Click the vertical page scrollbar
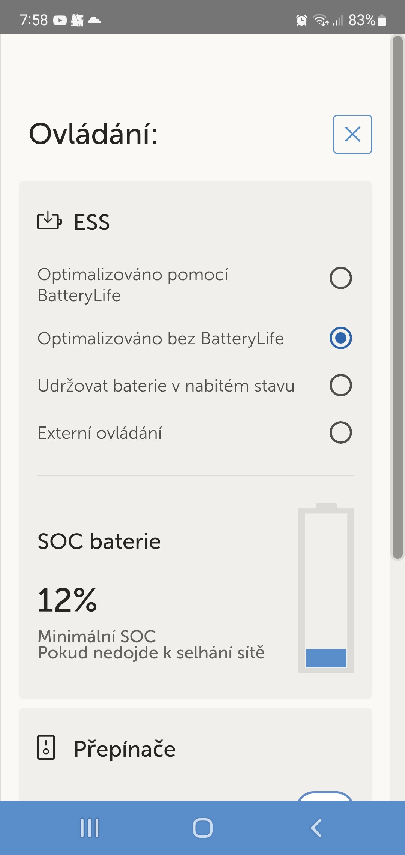The image size is (405, 855). point(397,296)
